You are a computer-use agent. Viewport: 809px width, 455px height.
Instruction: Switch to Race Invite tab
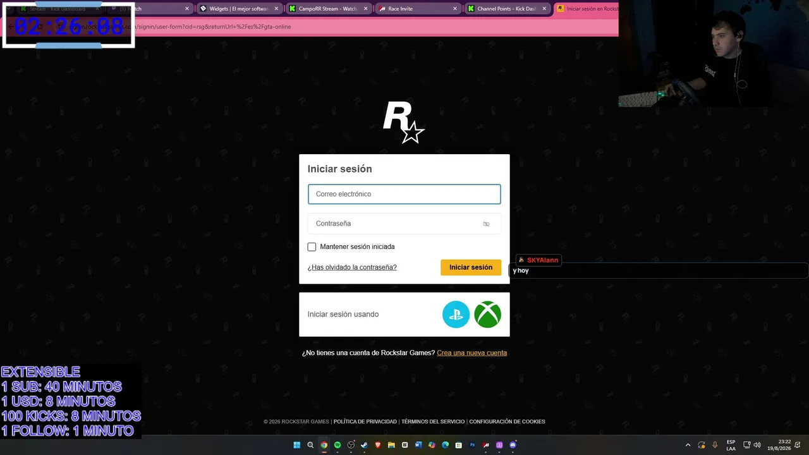[x=417, y=9]
